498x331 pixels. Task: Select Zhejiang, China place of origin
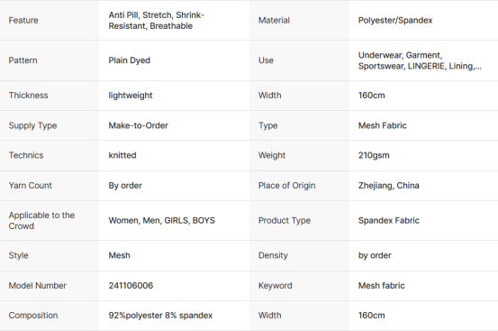point(388,186)
